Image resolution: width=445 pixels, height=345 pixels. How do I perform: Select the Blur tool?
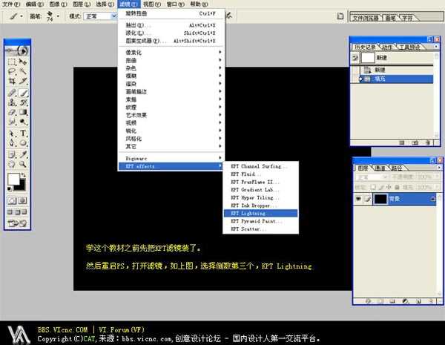12,122
